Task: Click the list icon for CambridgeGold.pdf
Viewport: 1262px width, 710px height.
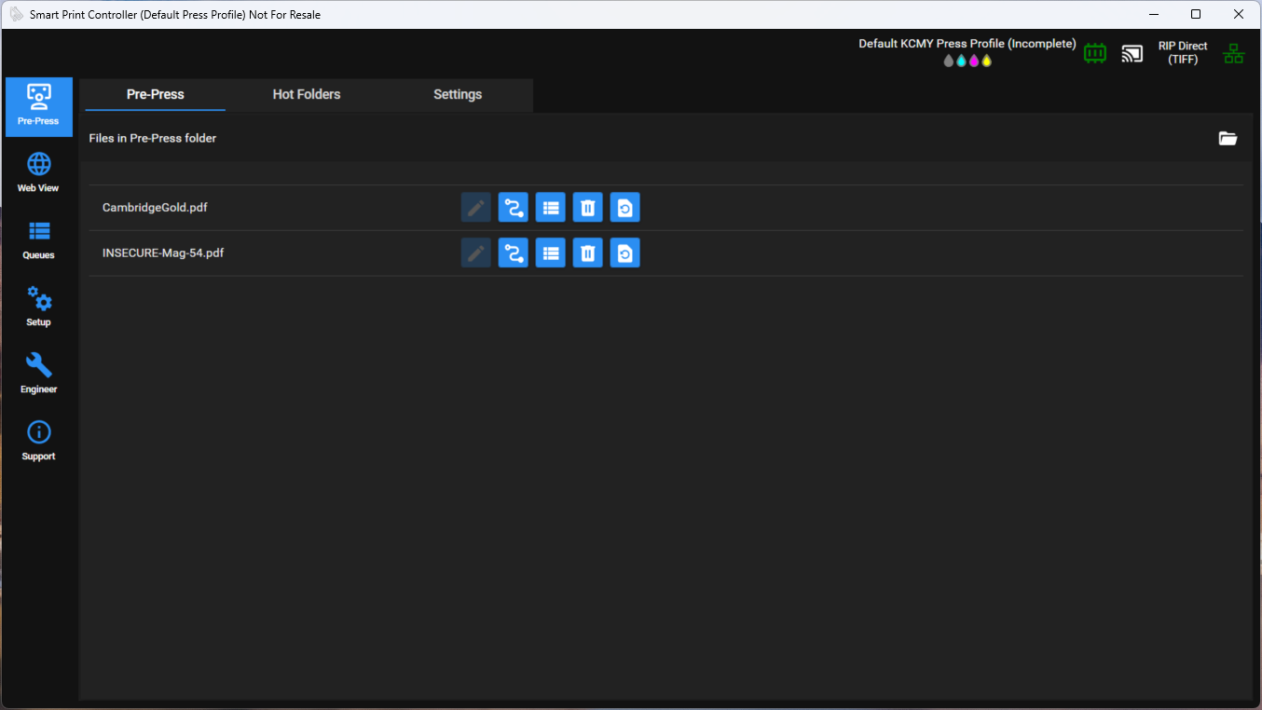Action: 551,207
